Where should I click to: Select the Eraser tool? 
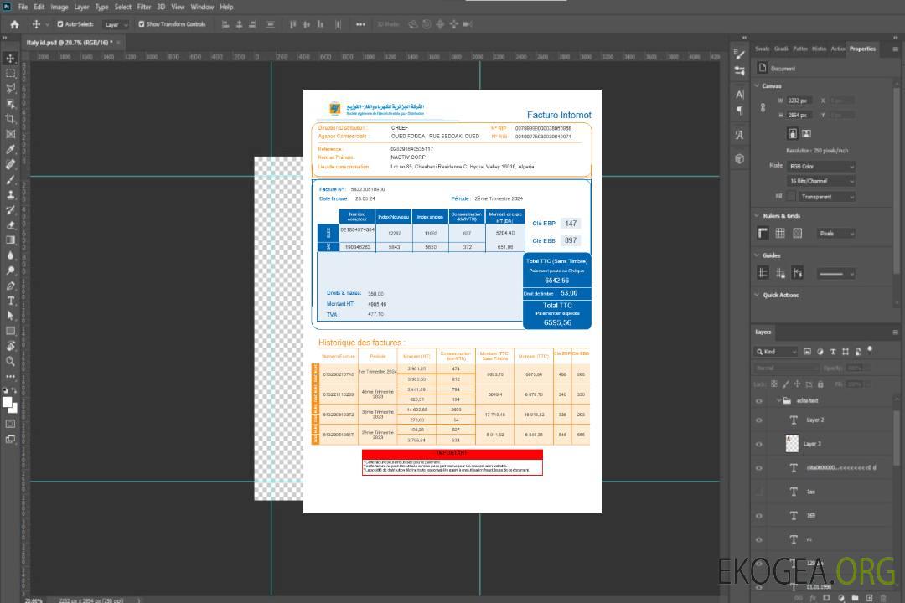click(x=11, y=224)
